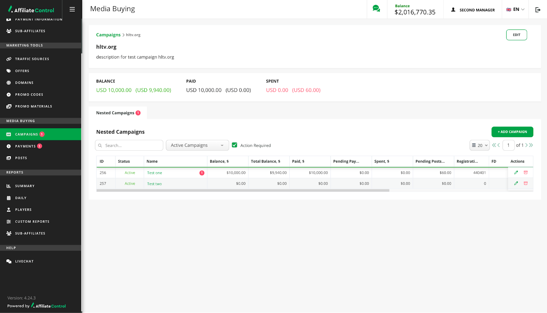
Task: Click the Campaigns breadcrumb link
Action: click(x=108, y=35)
